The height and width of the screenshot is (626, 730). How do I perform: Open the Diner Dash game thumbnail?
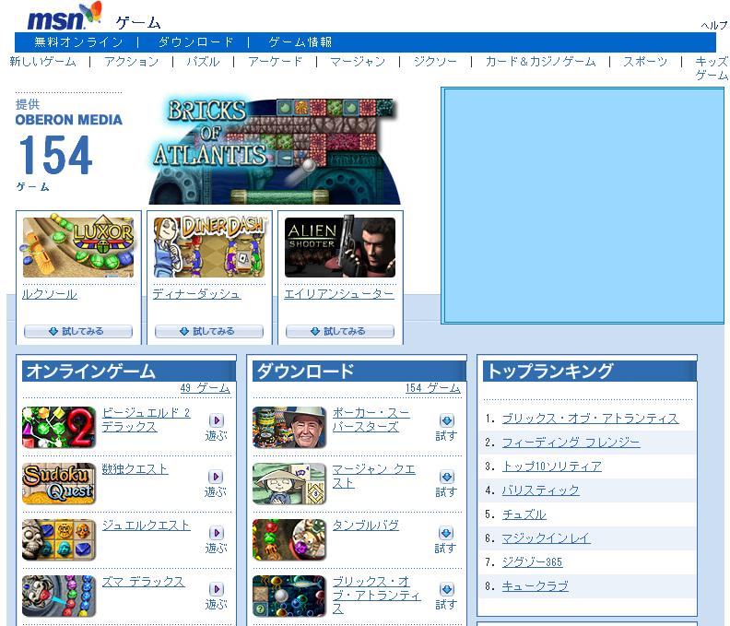coord(209,247)
